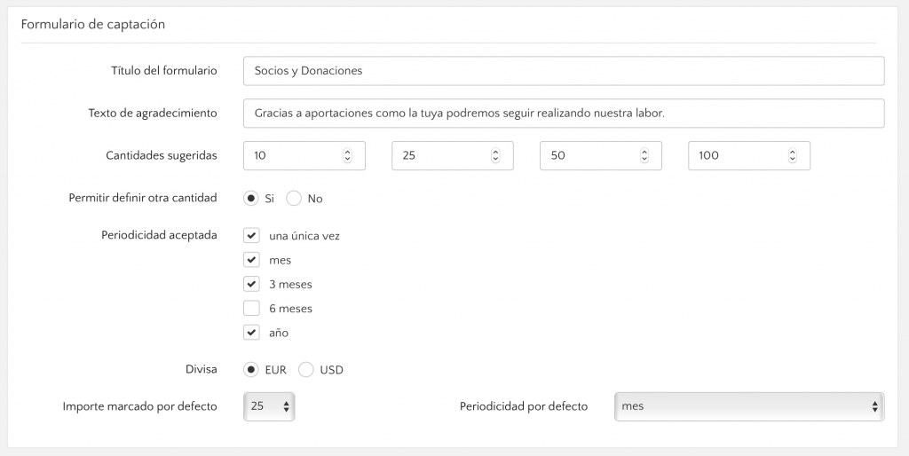This screenshot has height=456, width=909.
Task: Focus the first suggested amount field containing 10
Action: (x=304, y=155)
